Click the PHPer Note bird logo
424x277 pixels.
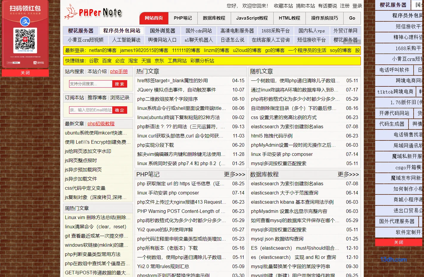93,12
